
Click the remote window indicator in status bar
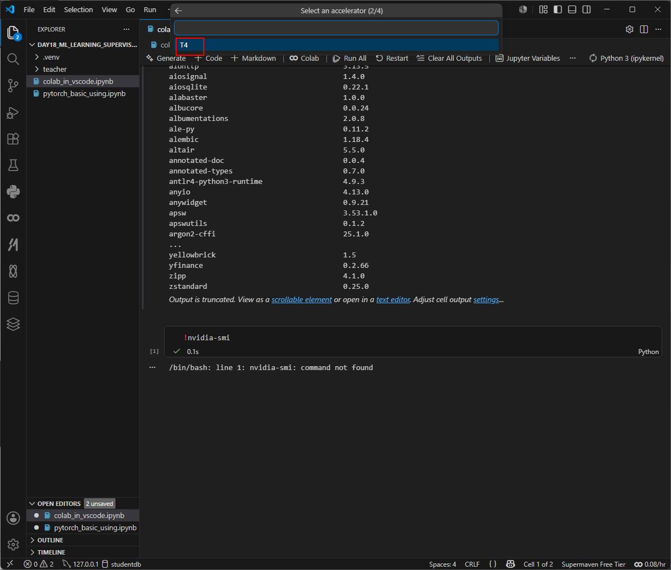point(9,564)
